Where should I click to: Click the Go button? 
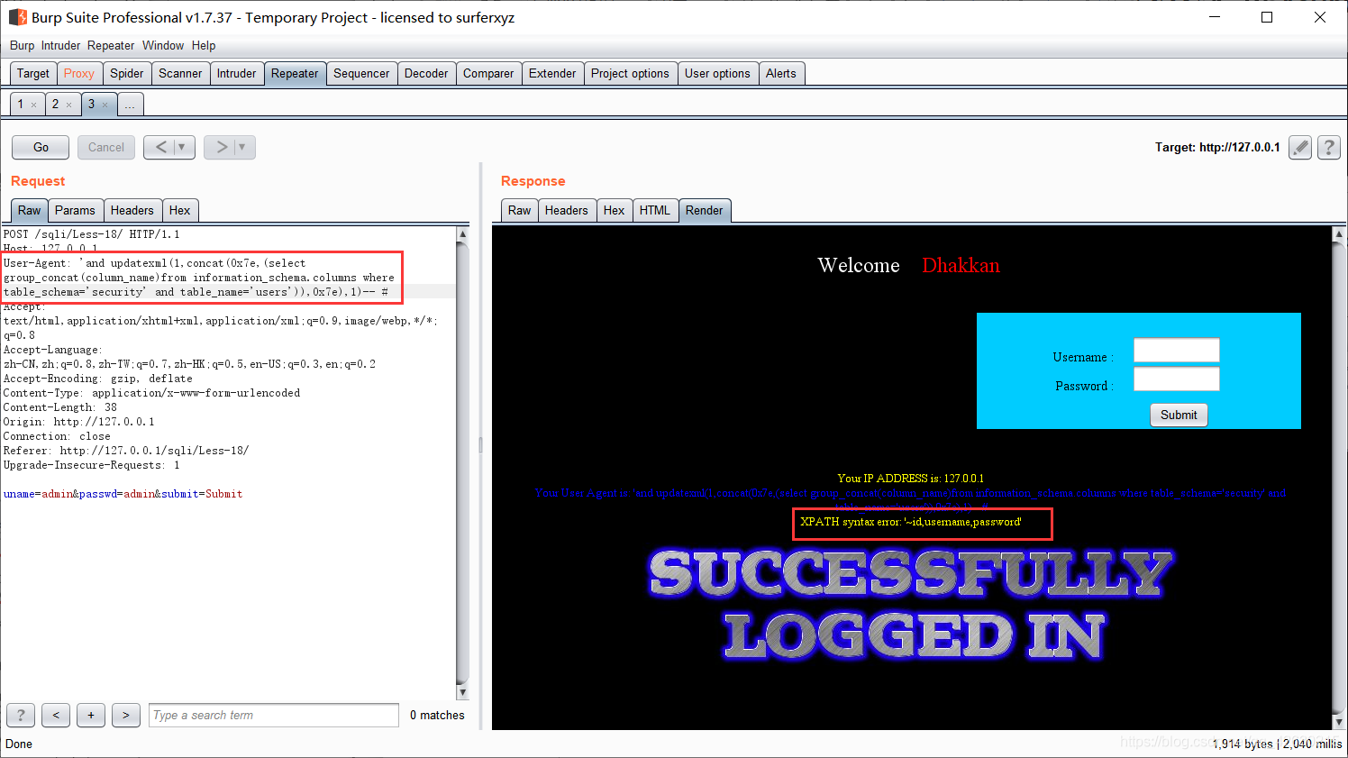coord(41,147)
